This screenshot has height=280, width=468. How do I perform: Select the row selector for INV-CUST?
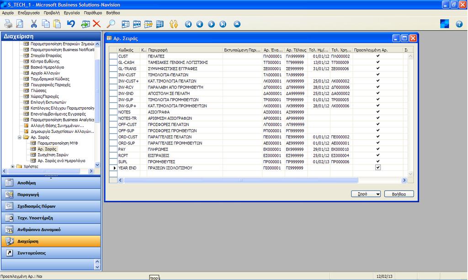tap(113, 74)
